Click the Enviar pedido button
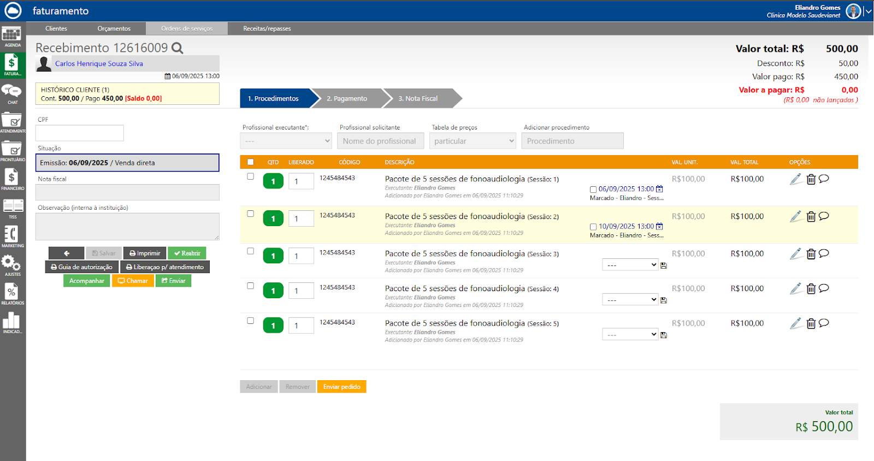The width and height of the screenshot is (874, 461). [342, 387]
